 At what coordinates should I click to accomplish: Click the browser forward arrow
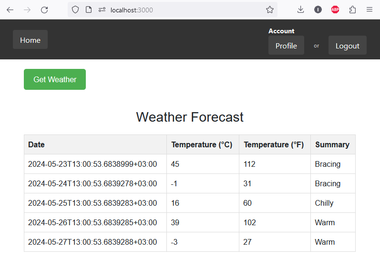[x=27, y=10]
